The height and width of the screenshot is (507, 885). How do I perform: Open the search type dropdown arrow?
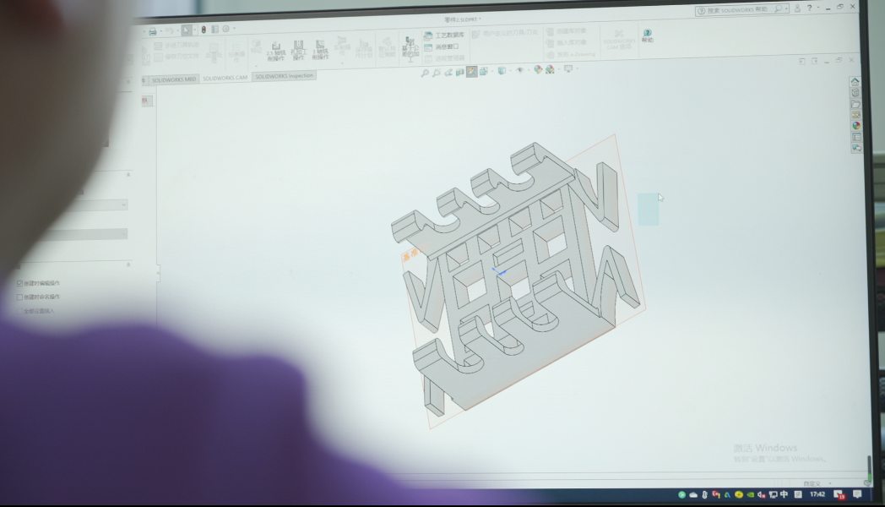pos(787,9)
